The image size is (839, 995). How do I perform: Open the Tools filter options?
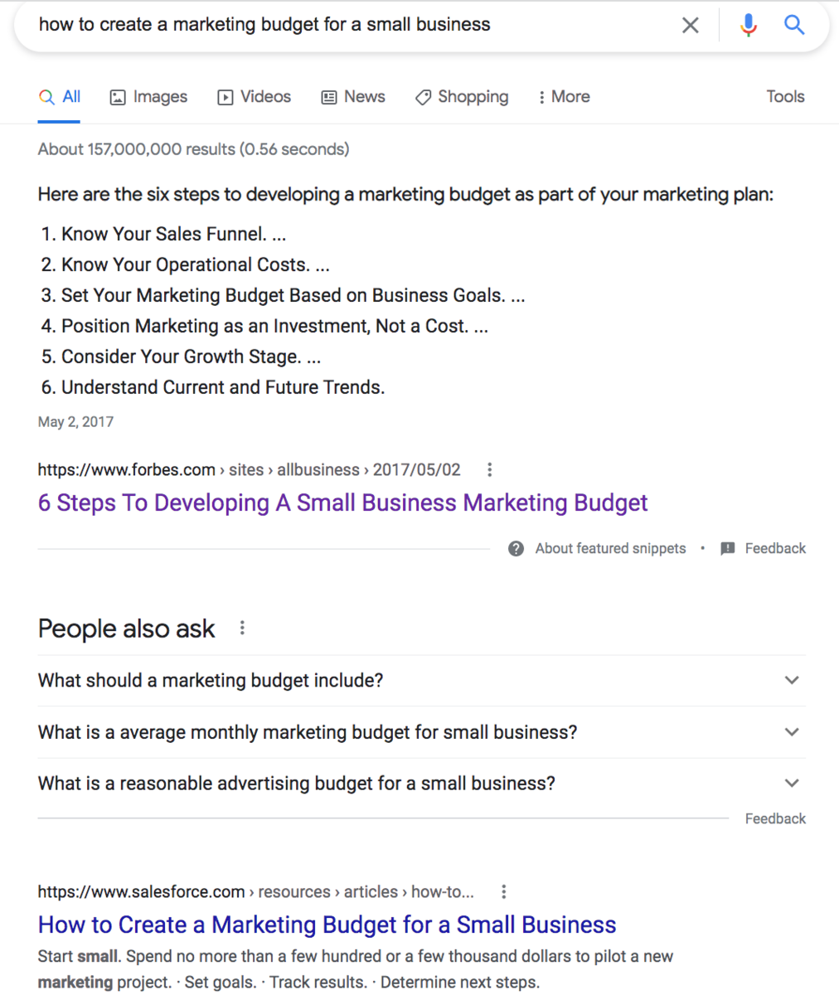pos(785,97)
